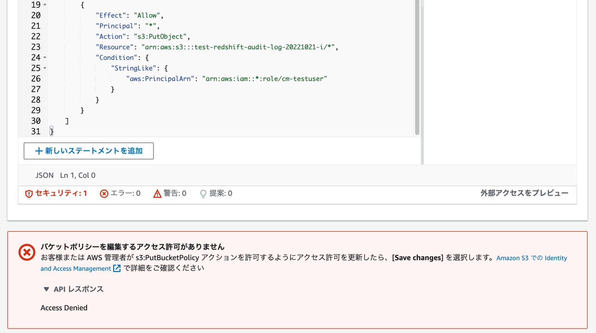Select the 新しいステートメントを追加 button

(88, 151)
